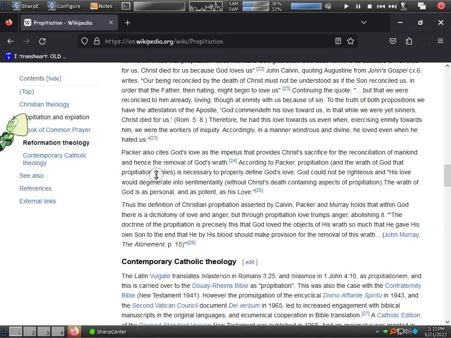Image resolution: width=451 pixels, height=338 pixels.
Task: Reload the current page
Action: [x=42, y=41]
